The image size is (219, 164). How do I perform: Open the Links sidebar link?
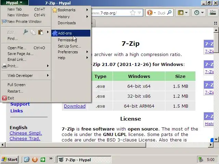16,111
